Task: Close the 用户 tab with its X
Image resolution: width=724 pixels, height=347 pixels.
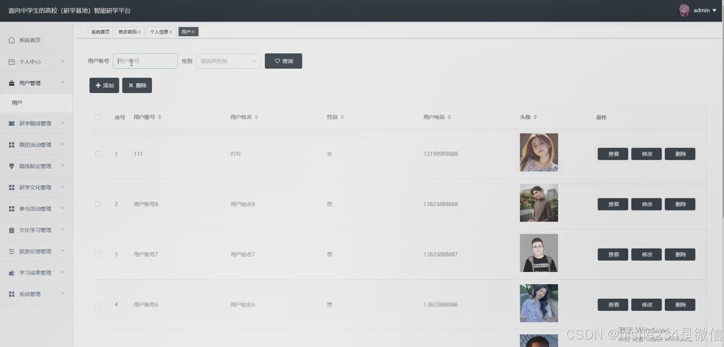Action: [x=193, y=32]
